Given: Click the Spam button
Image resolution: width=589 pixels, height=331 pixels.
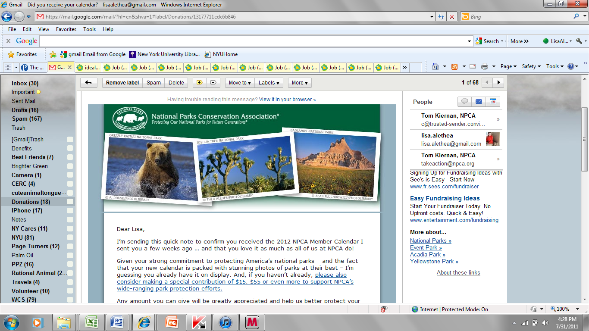Looking at the screenshot, I should pyautogui.click(x=154, y=83).
